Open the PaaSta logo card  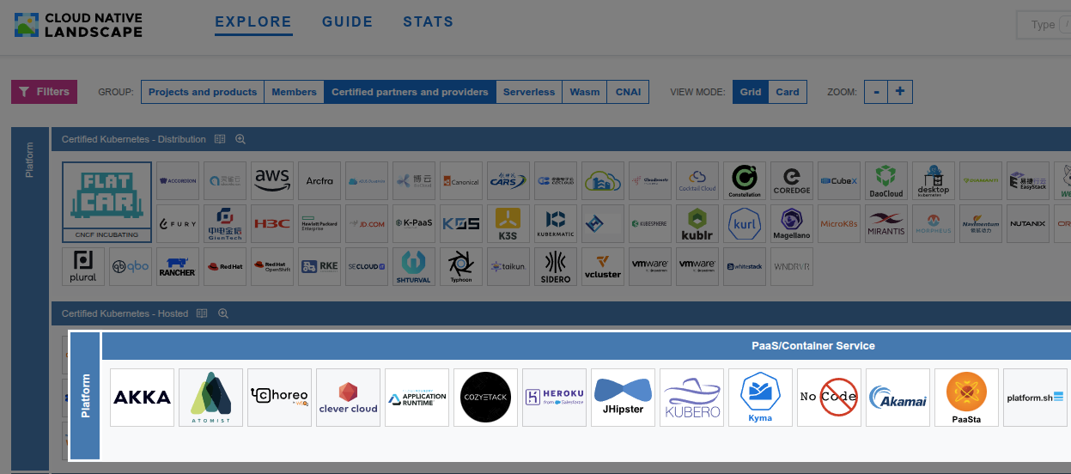pos(967,398)
